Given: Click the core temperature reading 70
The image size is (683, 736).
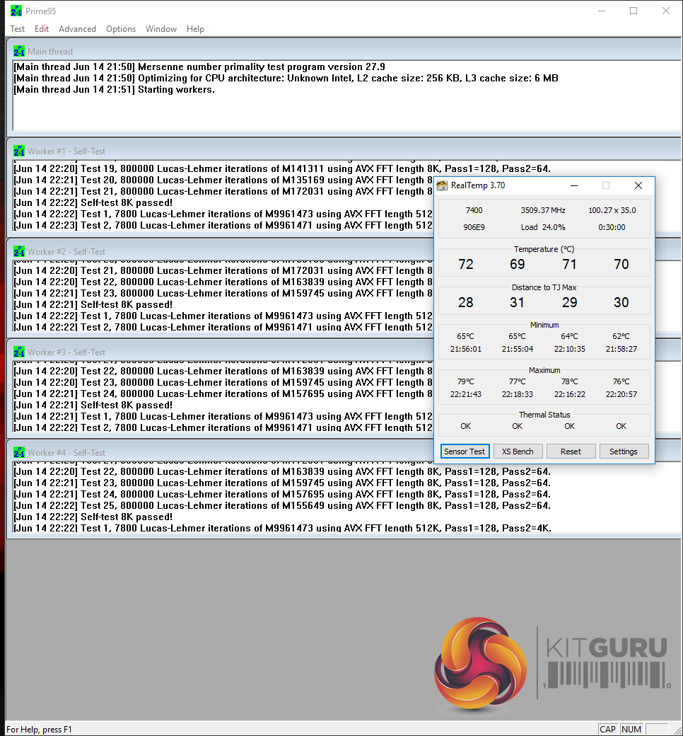Looking at the screenshot, I should click(621, 264).
